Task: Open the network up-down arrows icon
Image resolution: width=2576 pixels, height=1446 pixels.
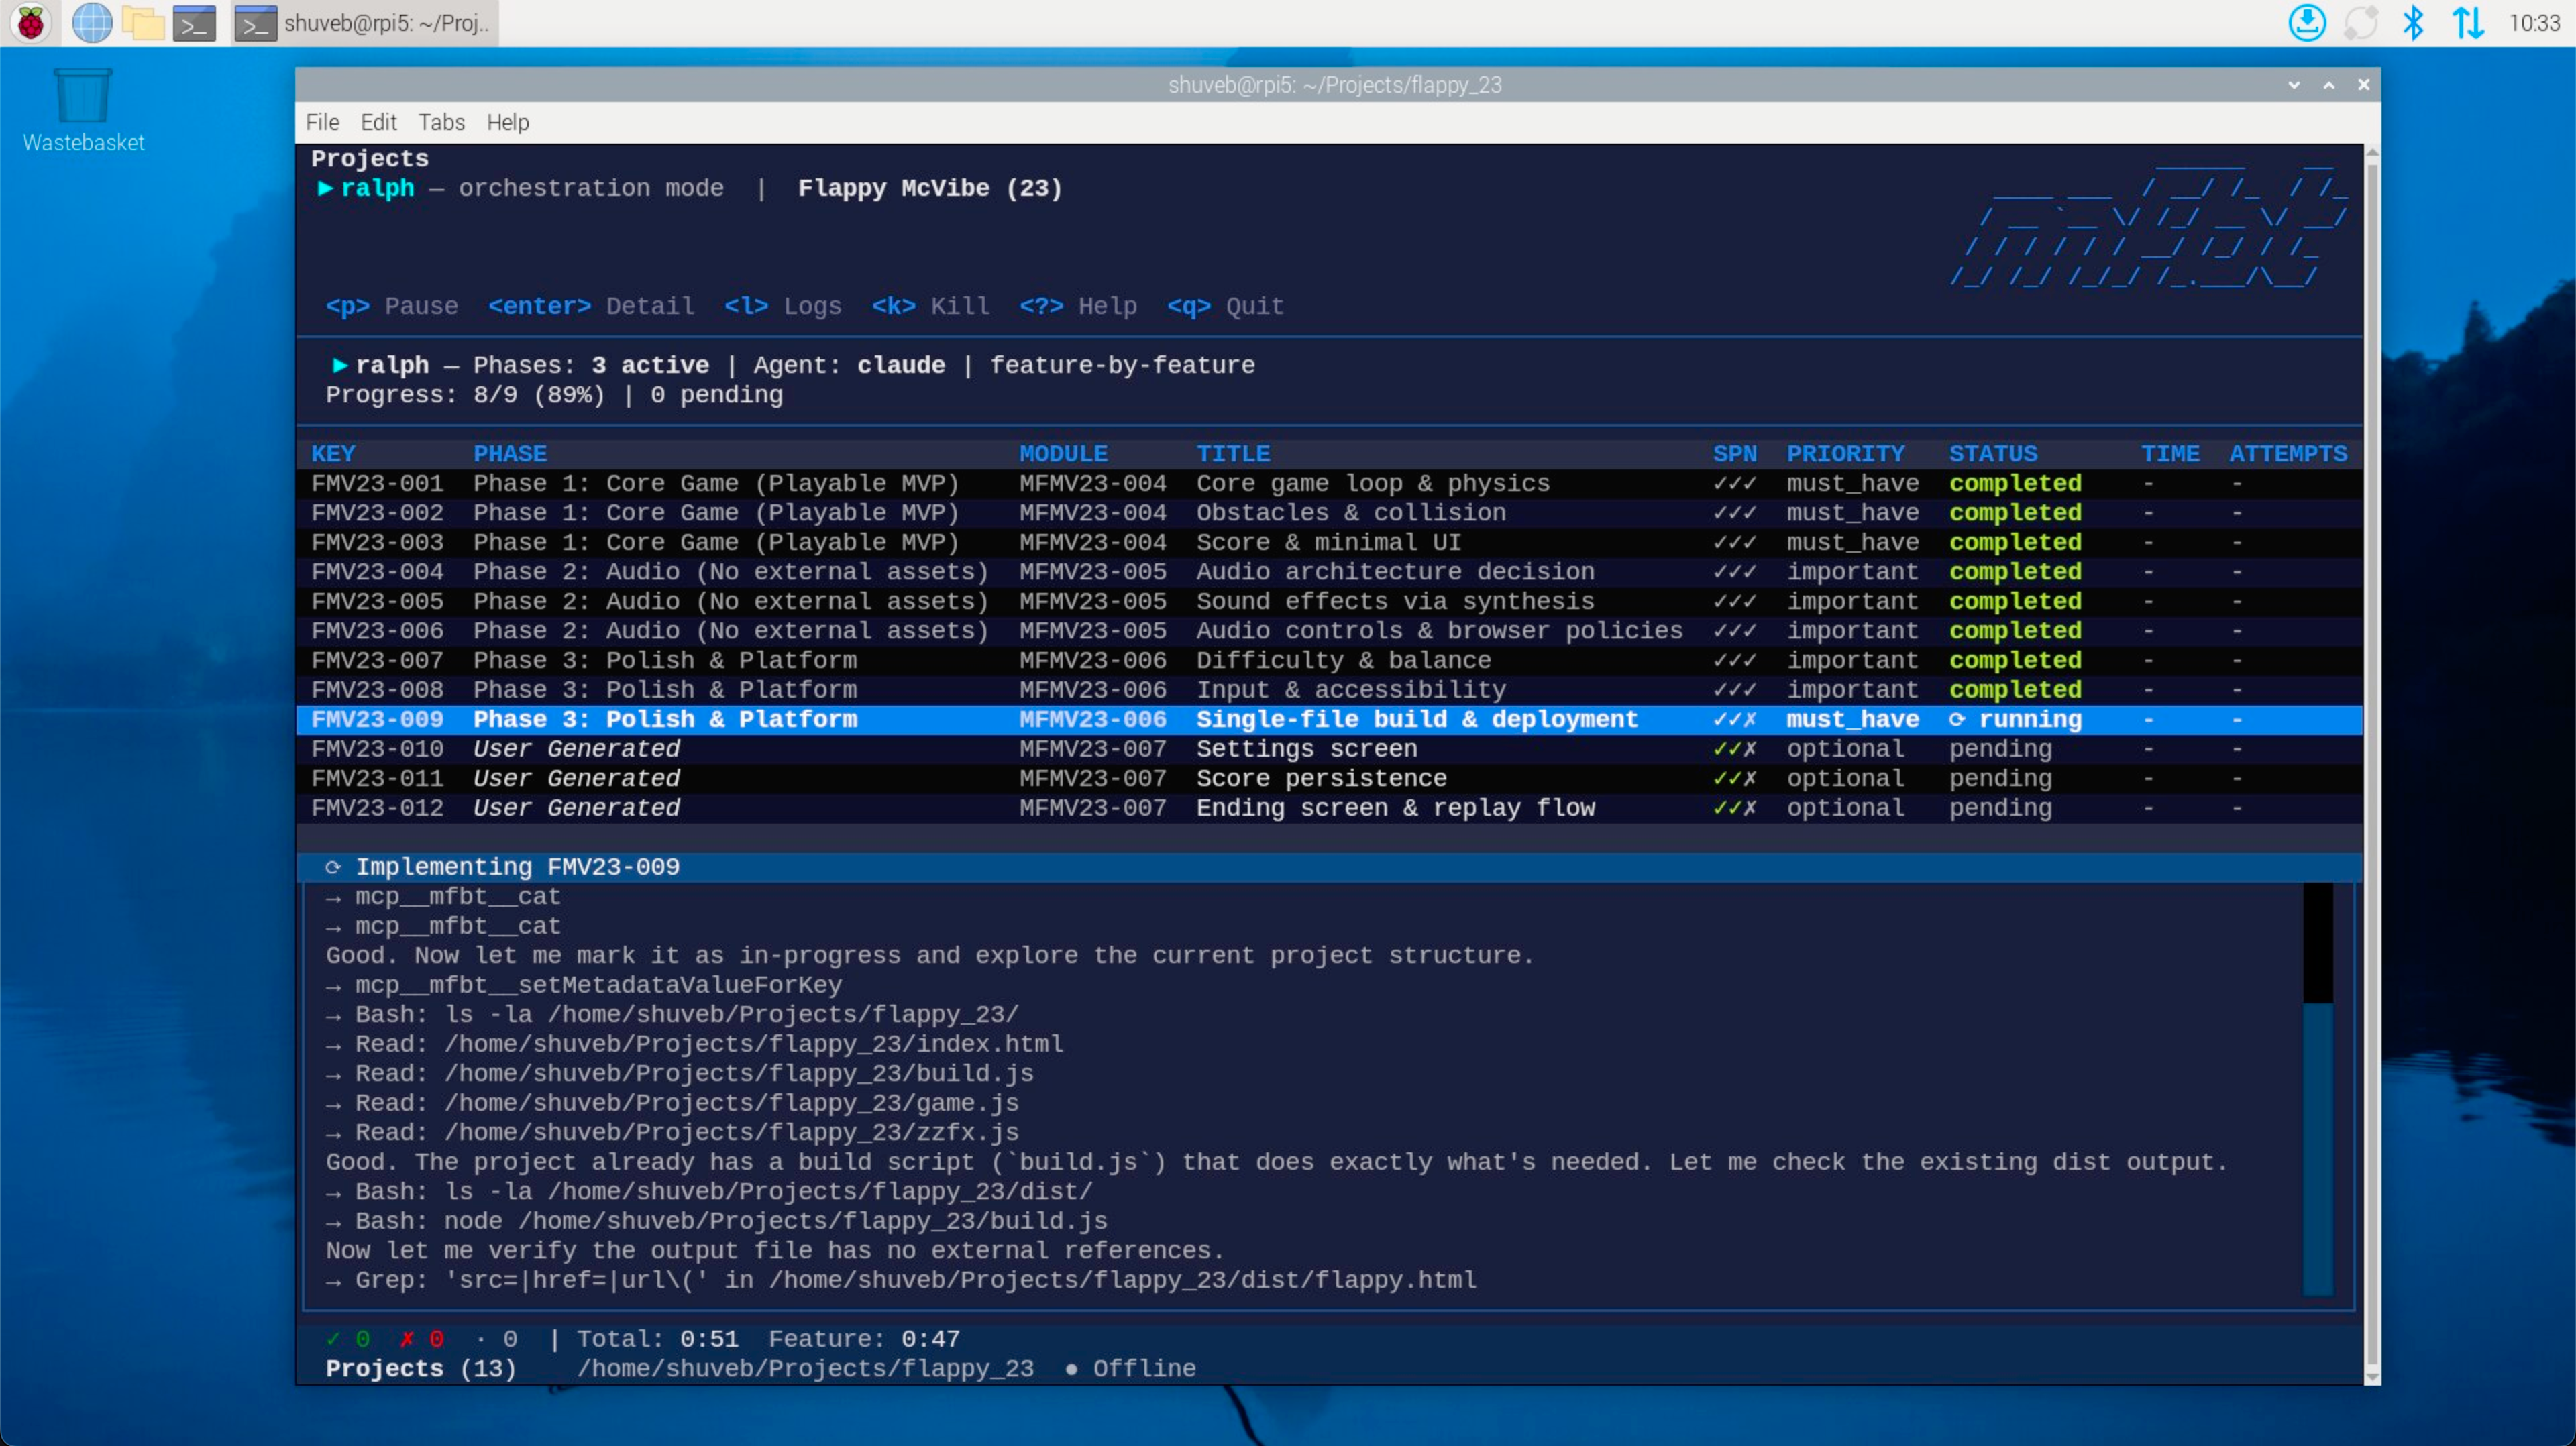Action: (x=2468, y=23)
